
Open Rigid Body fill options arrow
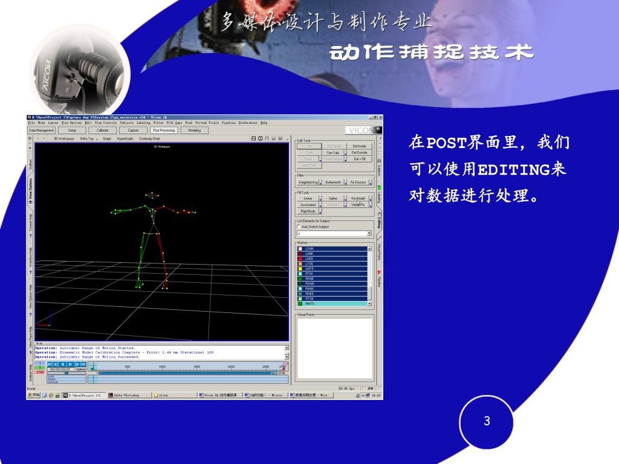(320, 211)
